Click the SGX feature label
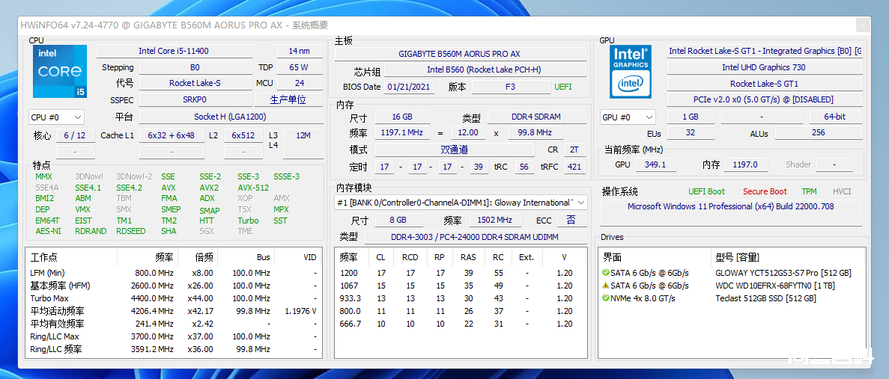Viewport: 889px width, 379px height. 207,231
